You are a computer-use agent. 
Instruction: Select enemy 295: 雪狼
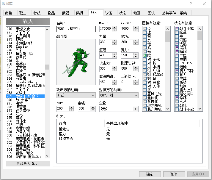25,118
